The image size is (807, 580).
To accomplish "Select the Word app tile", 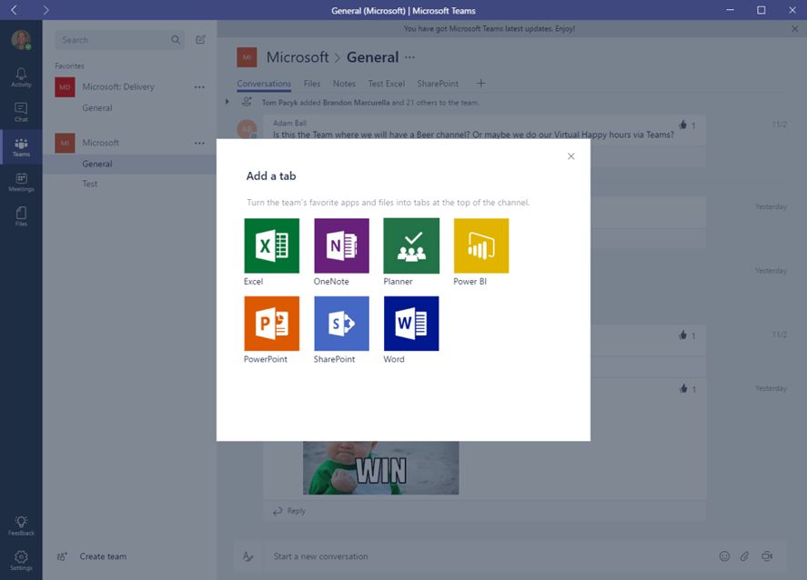I will coord(411,324).
